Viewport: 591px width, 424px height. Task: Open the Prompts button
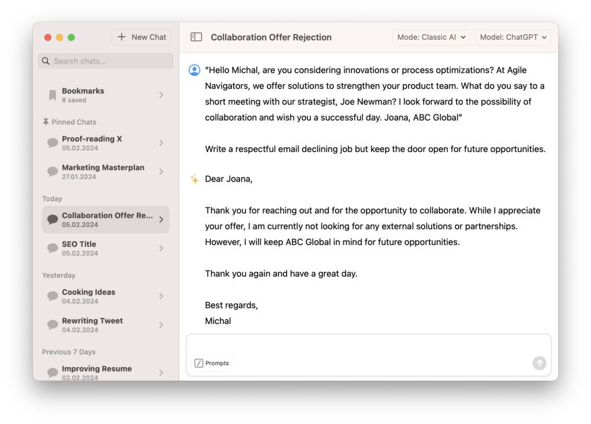212,363
